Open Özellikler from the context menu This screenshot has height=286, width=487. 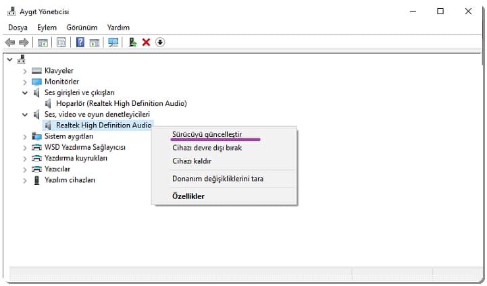[224, 196]
